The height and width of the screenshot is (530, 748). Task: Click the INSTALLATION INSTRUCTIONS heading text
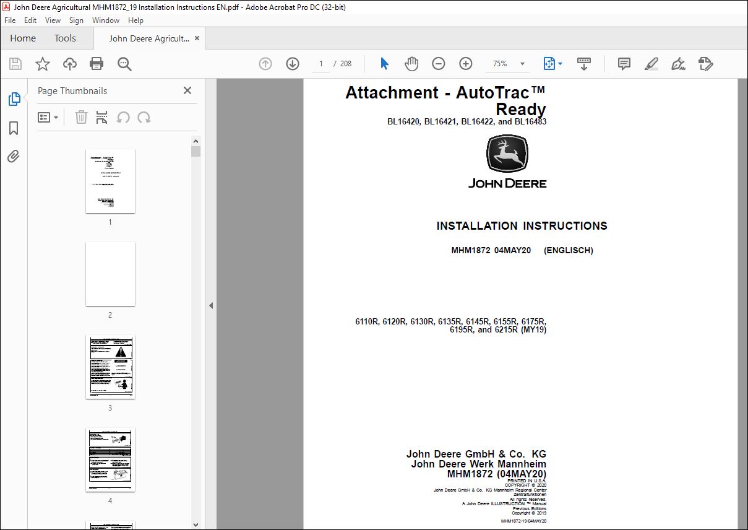click(x=522, y=226)
